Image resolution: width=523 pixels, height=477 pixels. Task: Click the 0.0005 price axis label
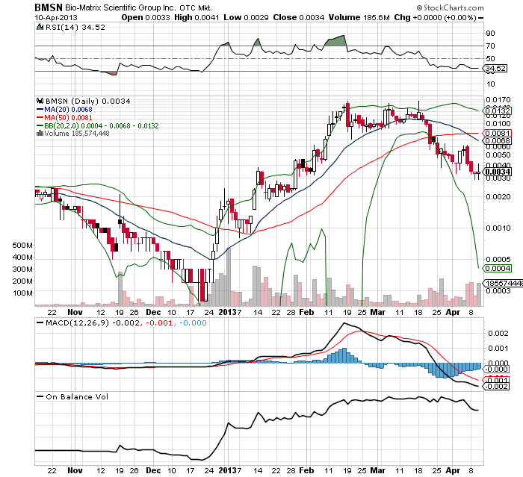click(498, 259)
